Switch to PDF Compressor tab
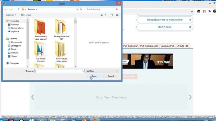This screenshot has height=121, width=216. pyautogui.click(x=149, y=46)
